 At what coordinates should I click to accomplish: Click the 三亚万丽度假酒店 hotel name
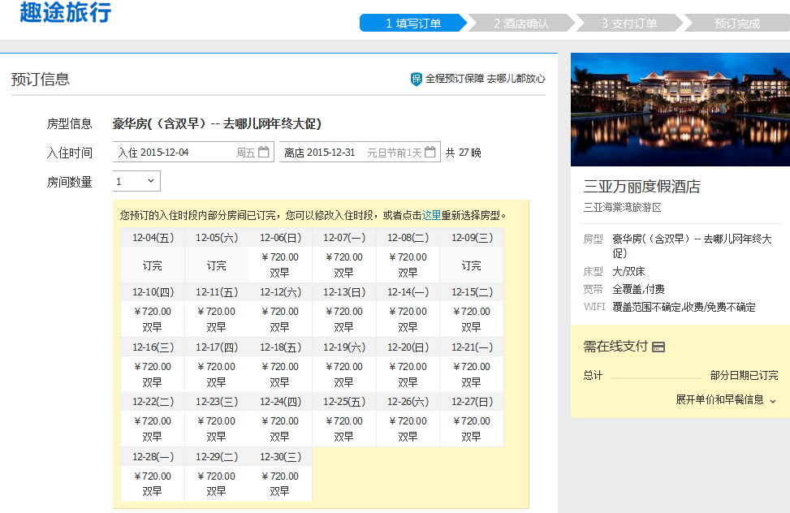(641, 187)
